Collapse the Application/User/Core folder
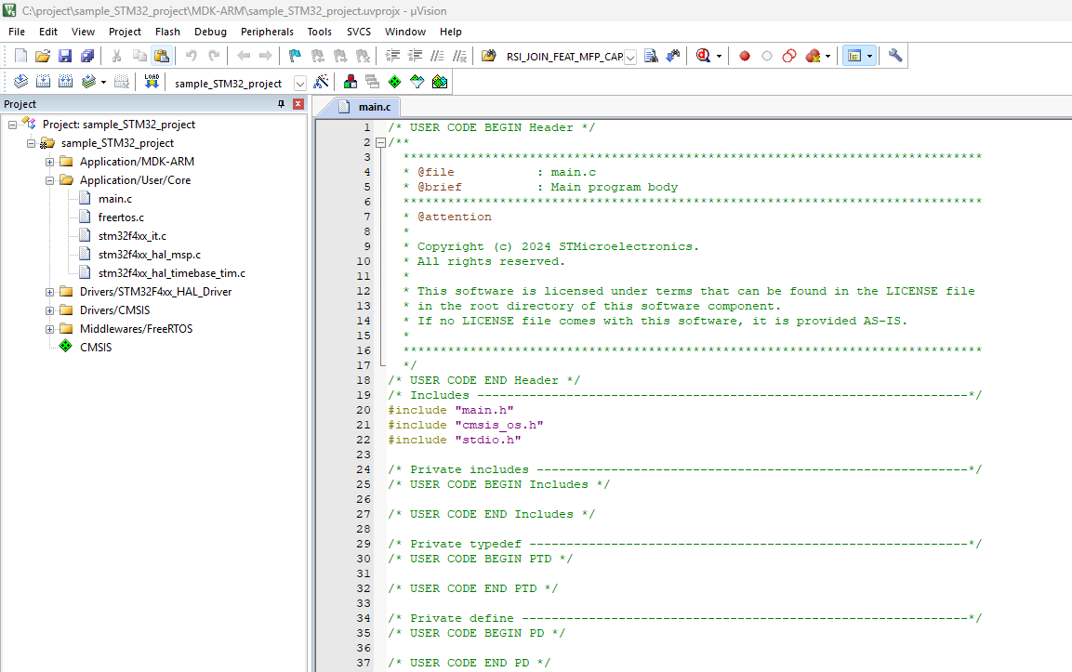This screenshot has width=1072, height=672. tap(49, 180)
